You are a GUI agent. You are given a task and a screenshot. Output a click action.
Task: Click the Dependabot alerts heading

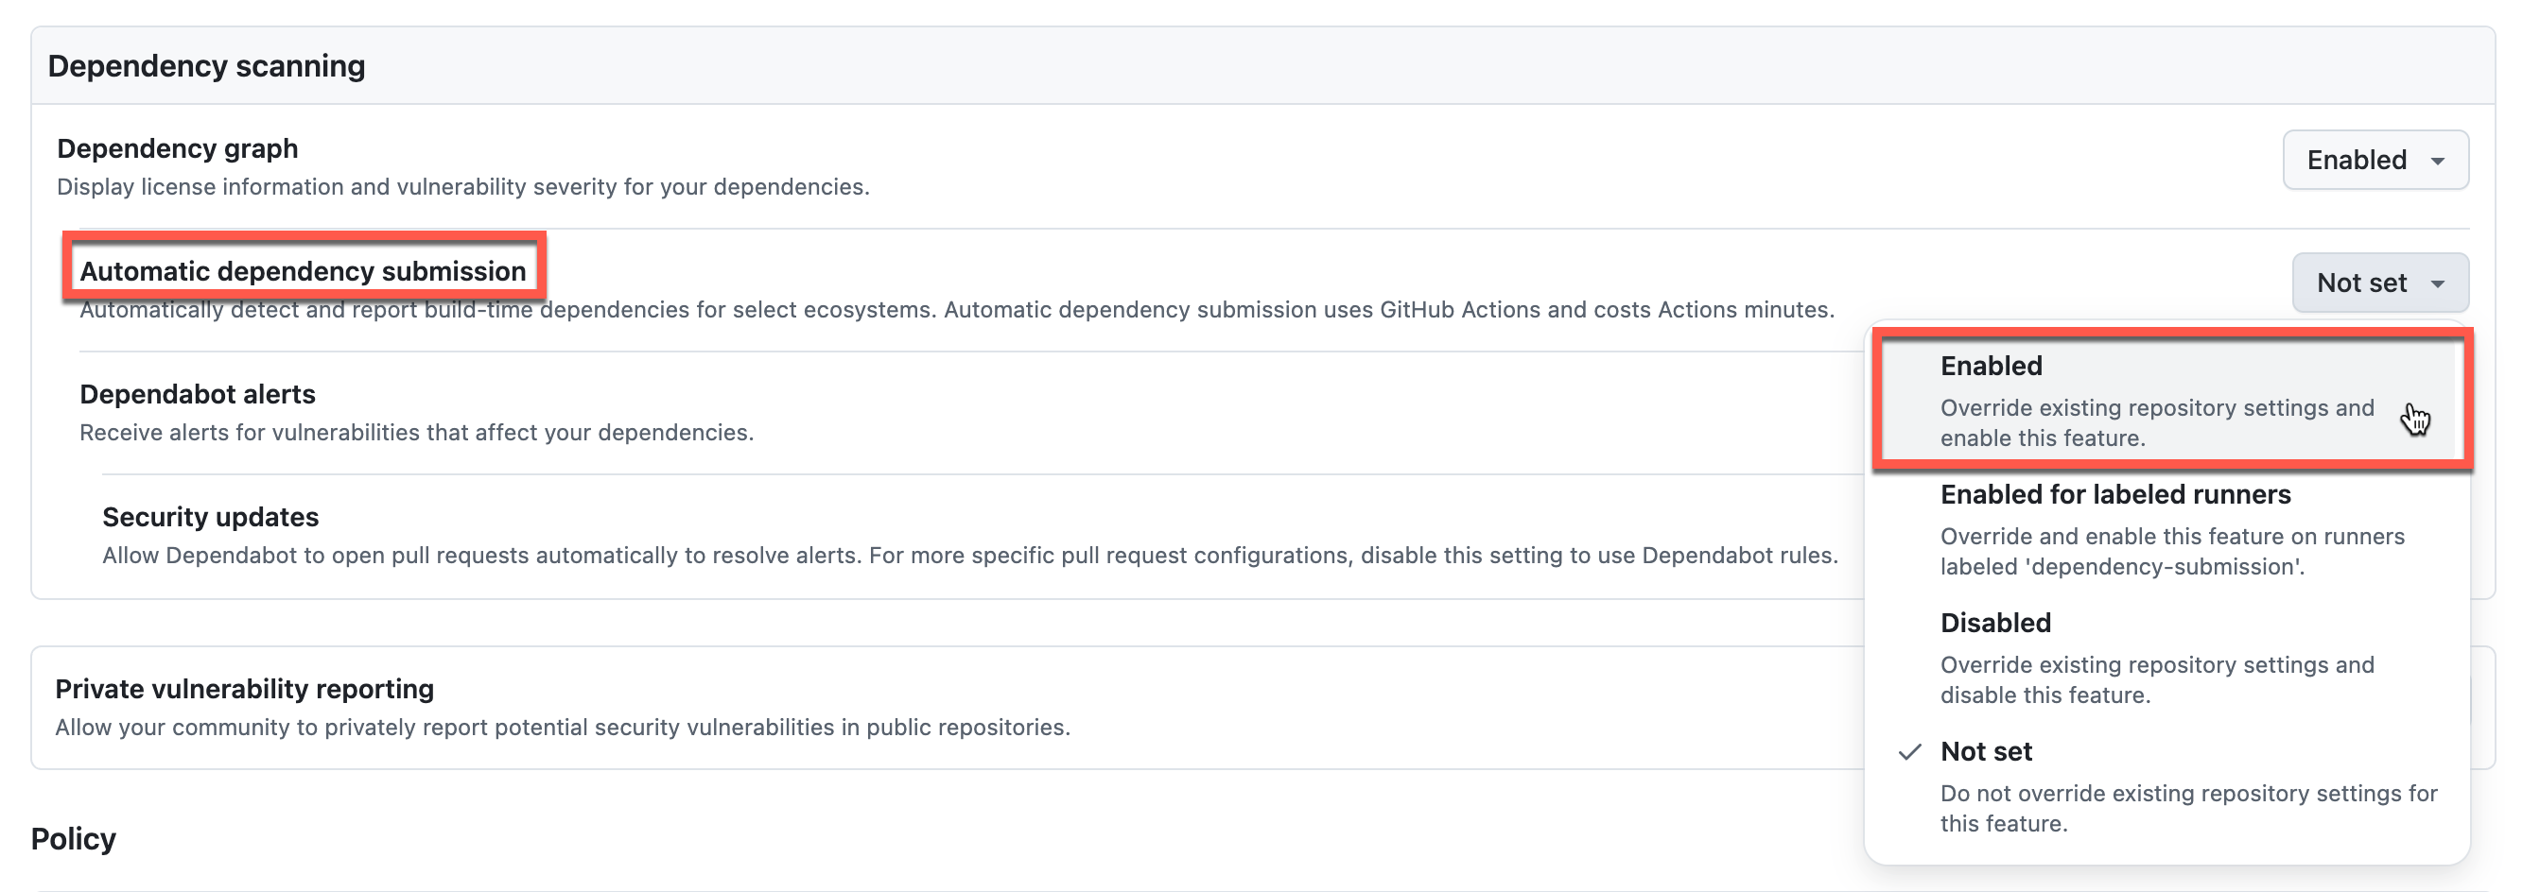tap(199, 394)
